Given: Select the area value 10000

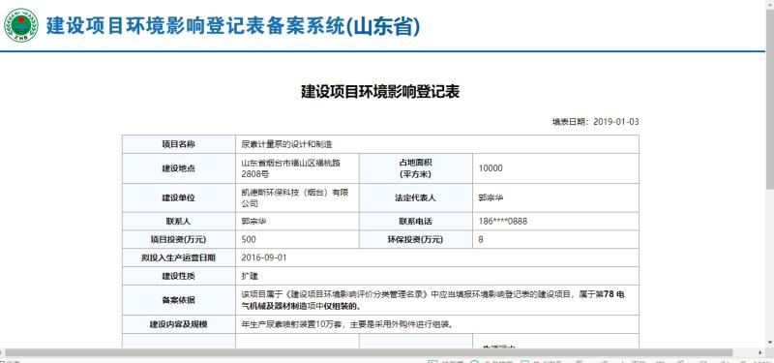Looking at the screenshot, I should [x=491, y=168].
